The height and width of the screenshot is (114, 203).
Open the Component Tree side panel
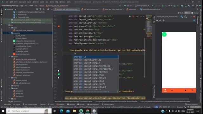(154, 92)
